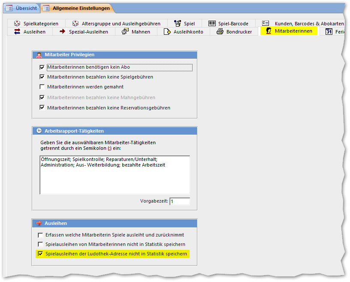Click the Mitarbeiter Privilegien header text
This screenshot has width=350, height=282.
click(69, 55)
